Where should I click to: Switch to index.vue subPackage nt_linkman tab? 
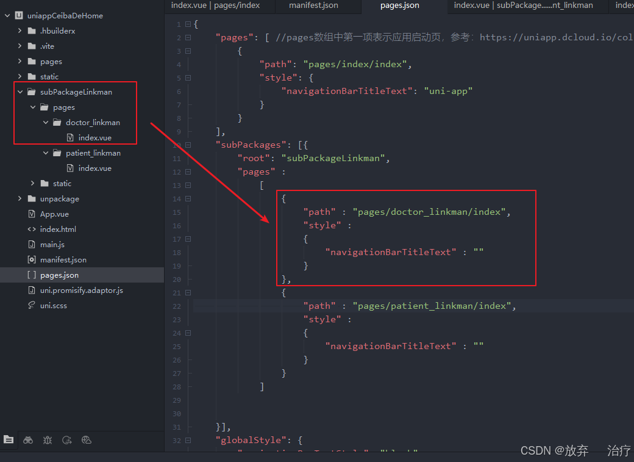tap(524, 5)
